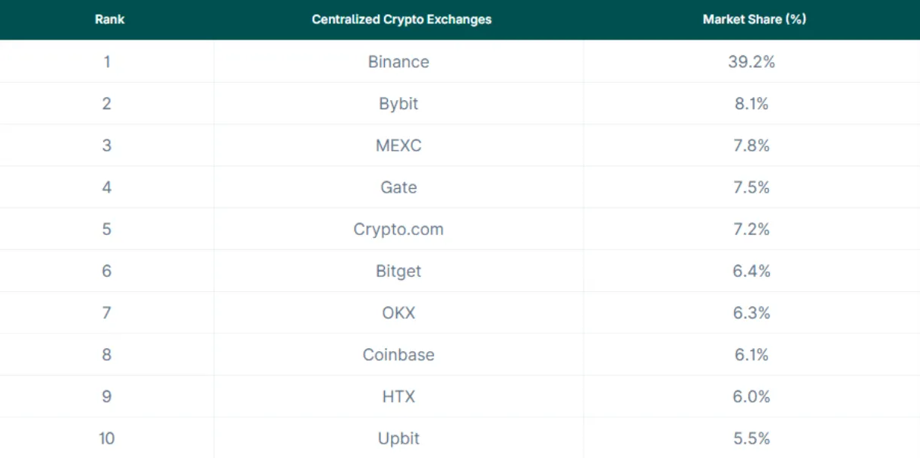Select the 6.0% market share cell
The width and height of the screenshot is (920, 458).
(x=751, y=397)
